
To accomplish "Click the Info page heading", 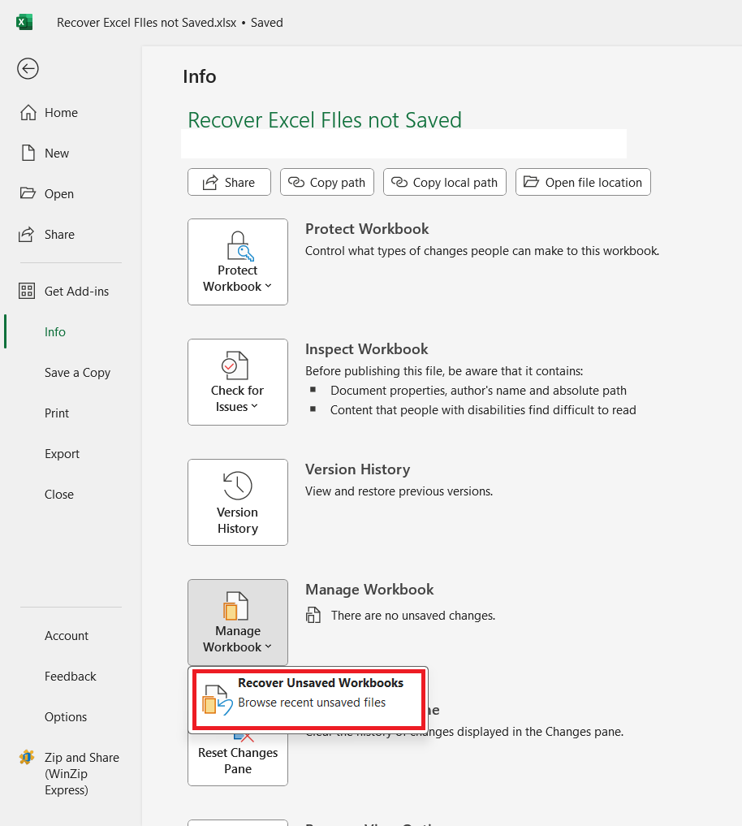I will tap(200, 76).
